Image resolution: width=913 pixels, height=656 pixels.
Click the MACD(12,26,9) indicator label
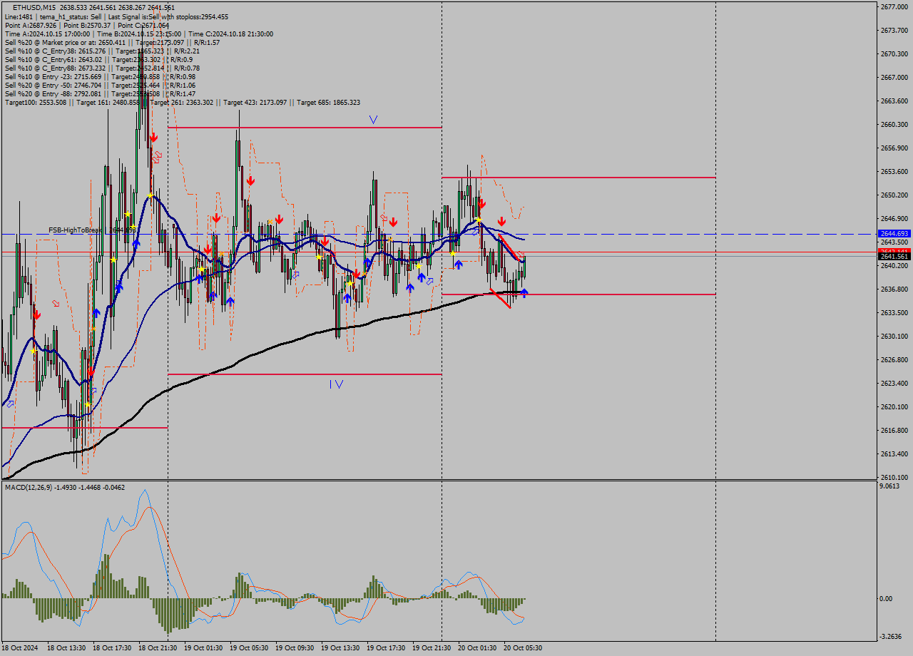[x=65, y=487]
